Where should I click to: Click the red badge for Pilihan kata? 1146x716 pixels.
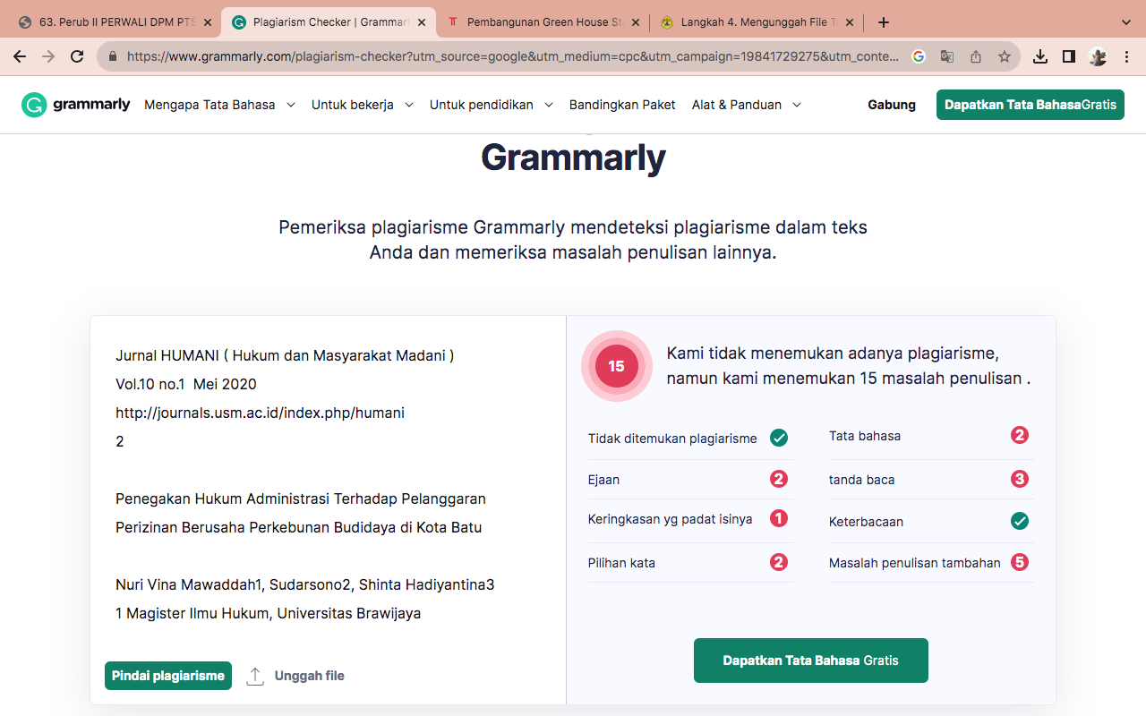[779, 562]
